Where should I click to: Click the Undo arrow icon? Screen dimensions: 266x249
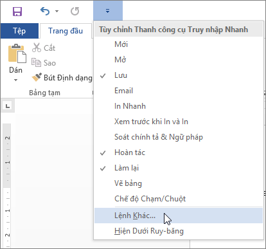45,11
